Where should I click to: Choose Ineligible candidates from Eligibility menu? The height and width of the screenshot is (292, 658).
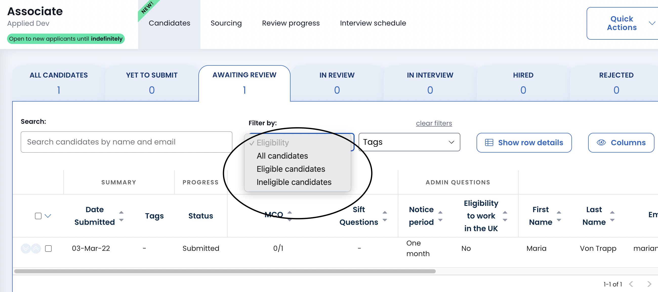294,182
